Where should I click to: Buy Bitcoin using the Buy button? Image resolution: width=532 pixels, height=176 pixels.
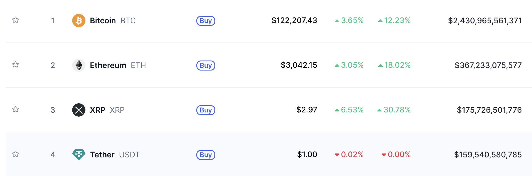206,21
